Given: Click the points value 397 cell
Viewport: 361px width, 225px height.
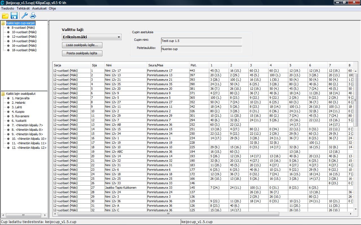Looking at the screenshot, I should click(199, 75).
